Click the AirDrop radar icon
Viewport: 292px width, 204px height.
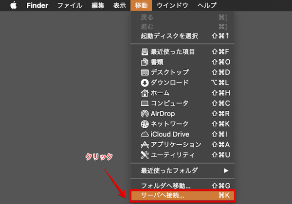pos(145,114)
